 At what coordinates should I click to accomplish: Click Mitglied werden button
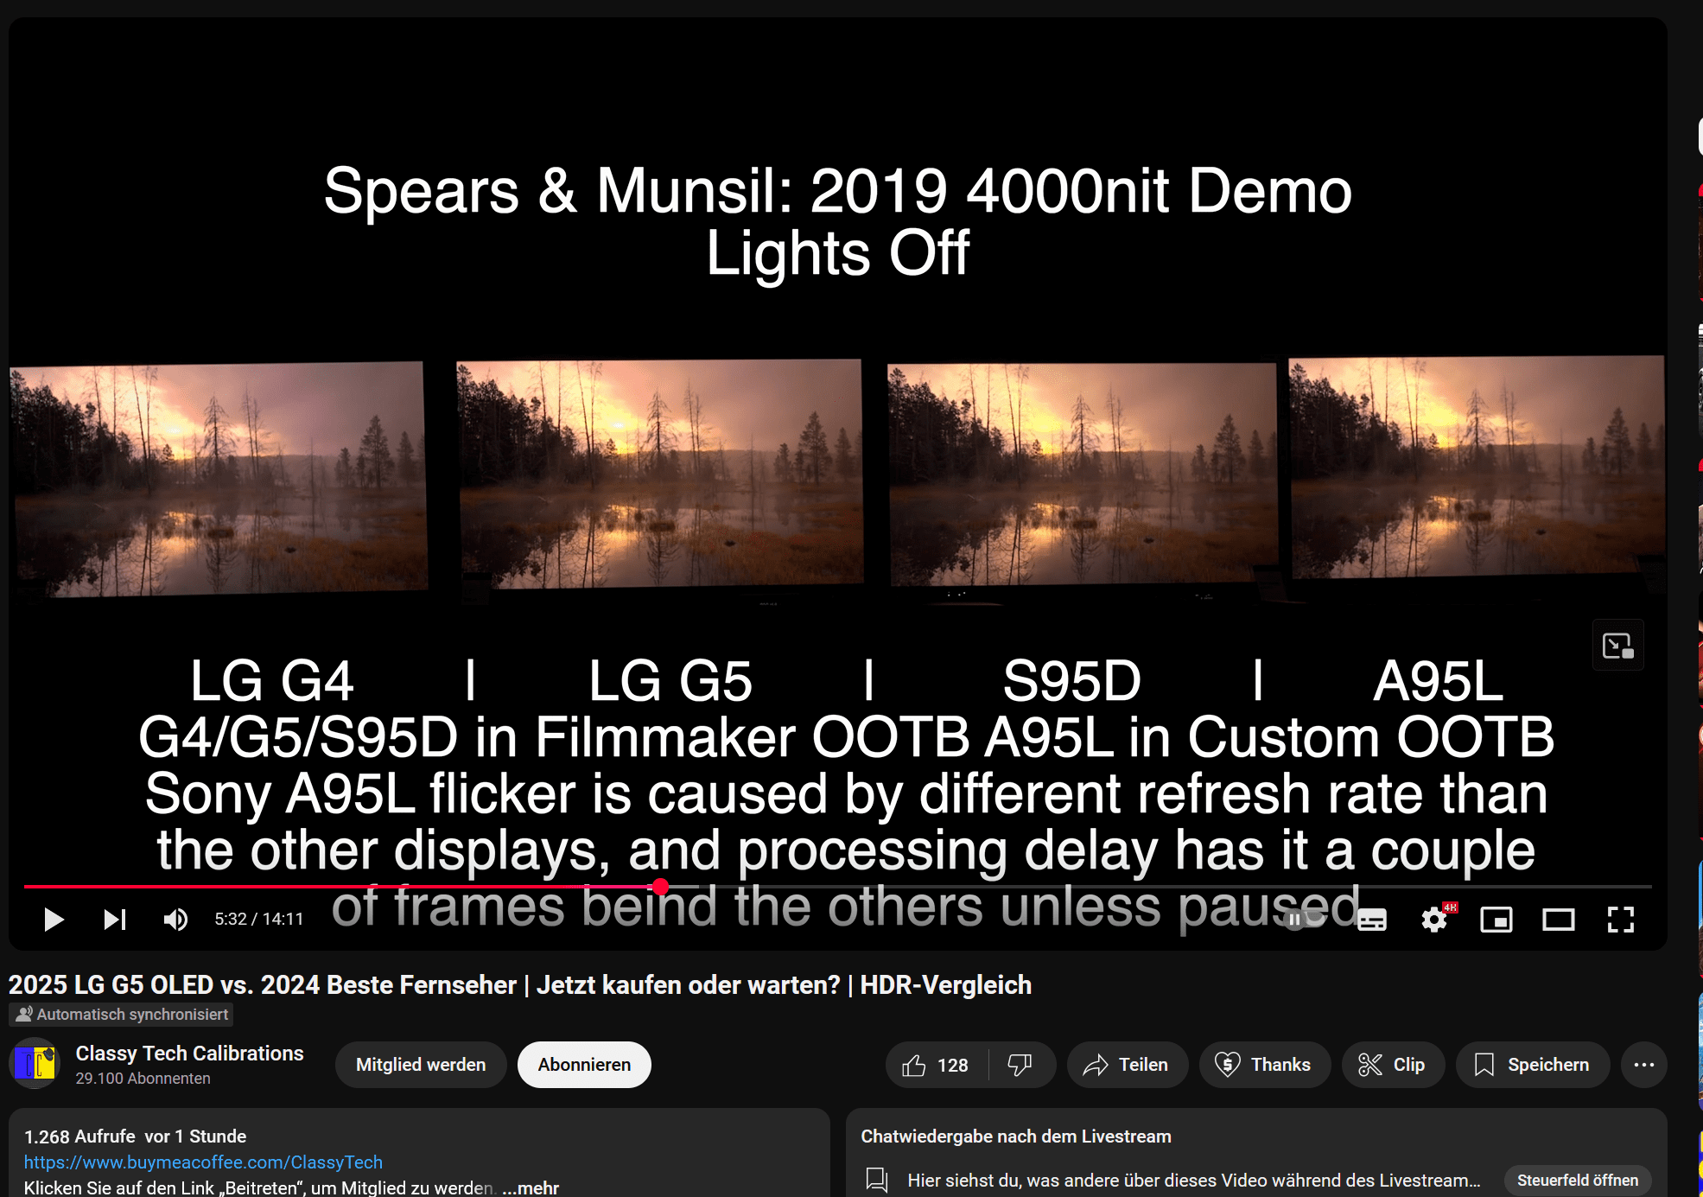click(421, 1065)
